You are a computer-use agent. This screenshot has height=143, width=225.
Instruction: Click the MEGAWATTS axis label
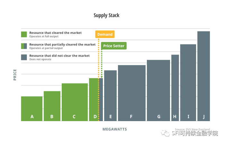pos(115,129)
